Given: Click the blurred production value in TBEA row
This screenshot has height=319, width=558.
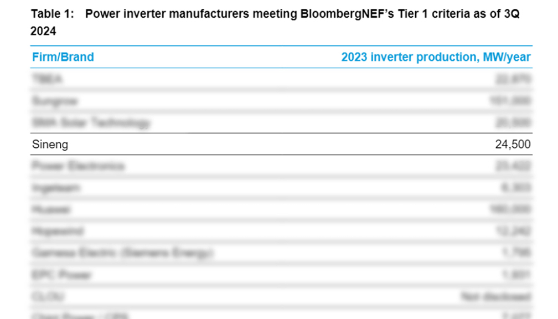Looking at the screenshot, I should [514, 79].
